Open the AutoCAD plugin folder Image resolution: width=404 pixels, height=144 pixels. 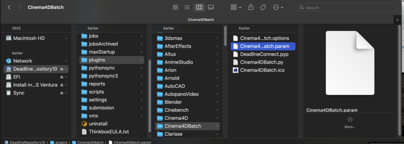(187, 86)
